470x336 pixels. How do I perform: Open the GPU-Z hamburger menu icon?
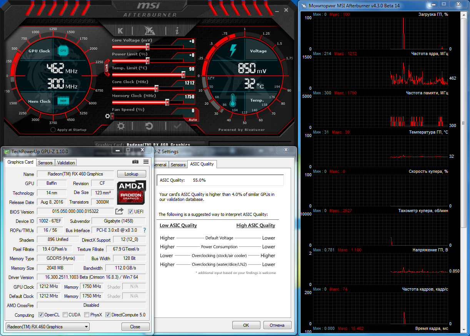(146, 162)
